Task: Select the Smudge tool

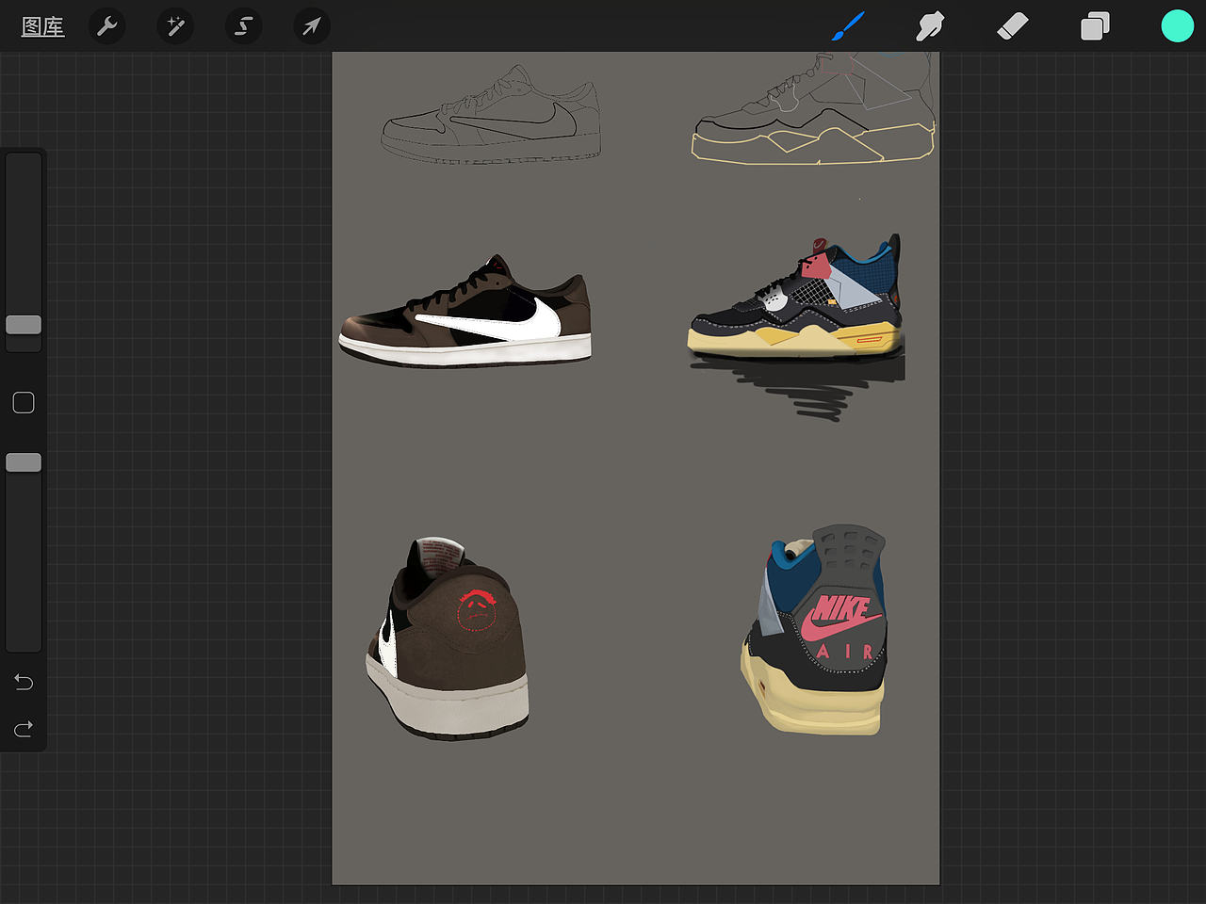Action: click(930, 26)
